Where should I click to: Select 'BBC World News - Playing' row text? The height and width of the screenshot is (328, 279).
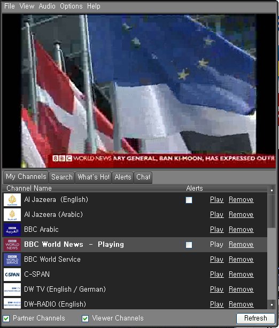[x=74, y=245]
